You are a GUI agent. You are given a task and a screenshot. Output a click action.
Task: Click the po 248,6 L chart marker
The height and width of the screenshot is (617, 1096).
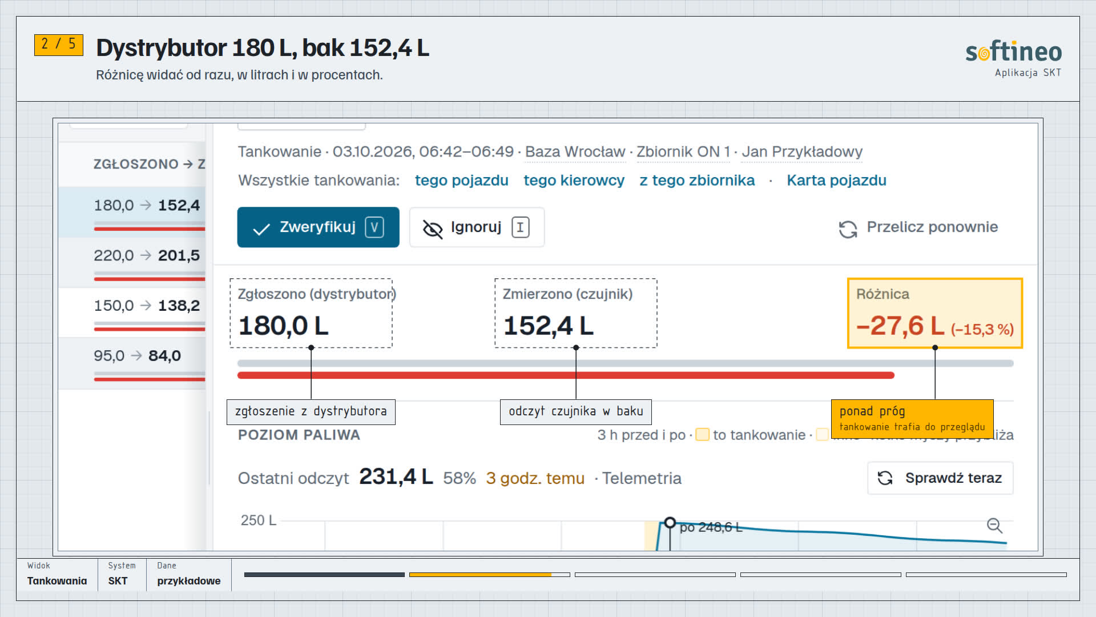coord(670,523)
